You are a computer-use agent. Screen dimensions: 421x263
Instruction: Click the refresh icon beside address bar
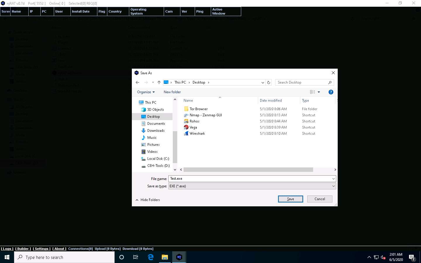(x=269, y=82)
